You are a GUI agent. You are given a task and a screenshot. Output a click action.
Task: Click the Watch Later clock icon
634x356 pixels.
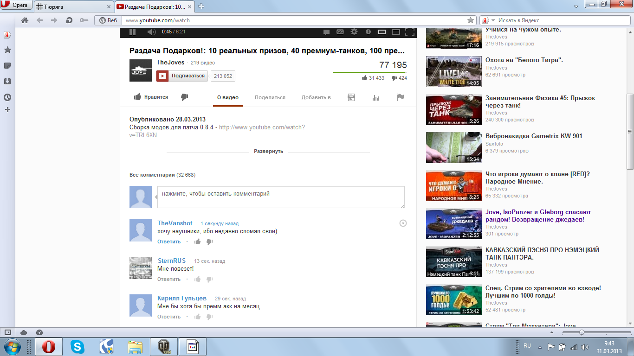point(368,32)
